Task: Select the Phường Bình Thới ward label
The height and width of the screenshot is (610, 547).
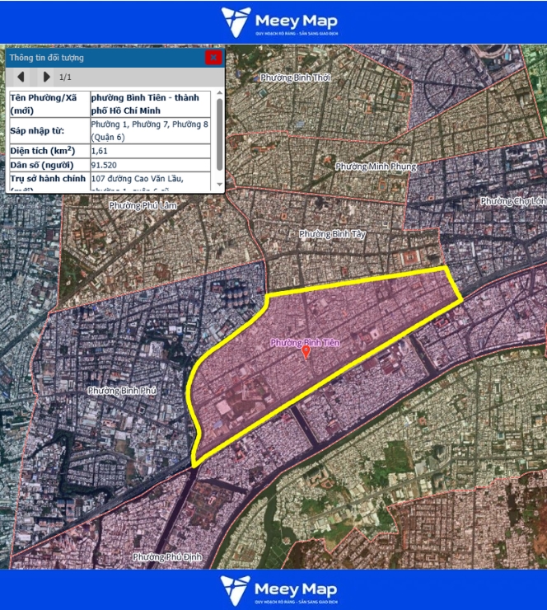Action: tap(295, 77)
